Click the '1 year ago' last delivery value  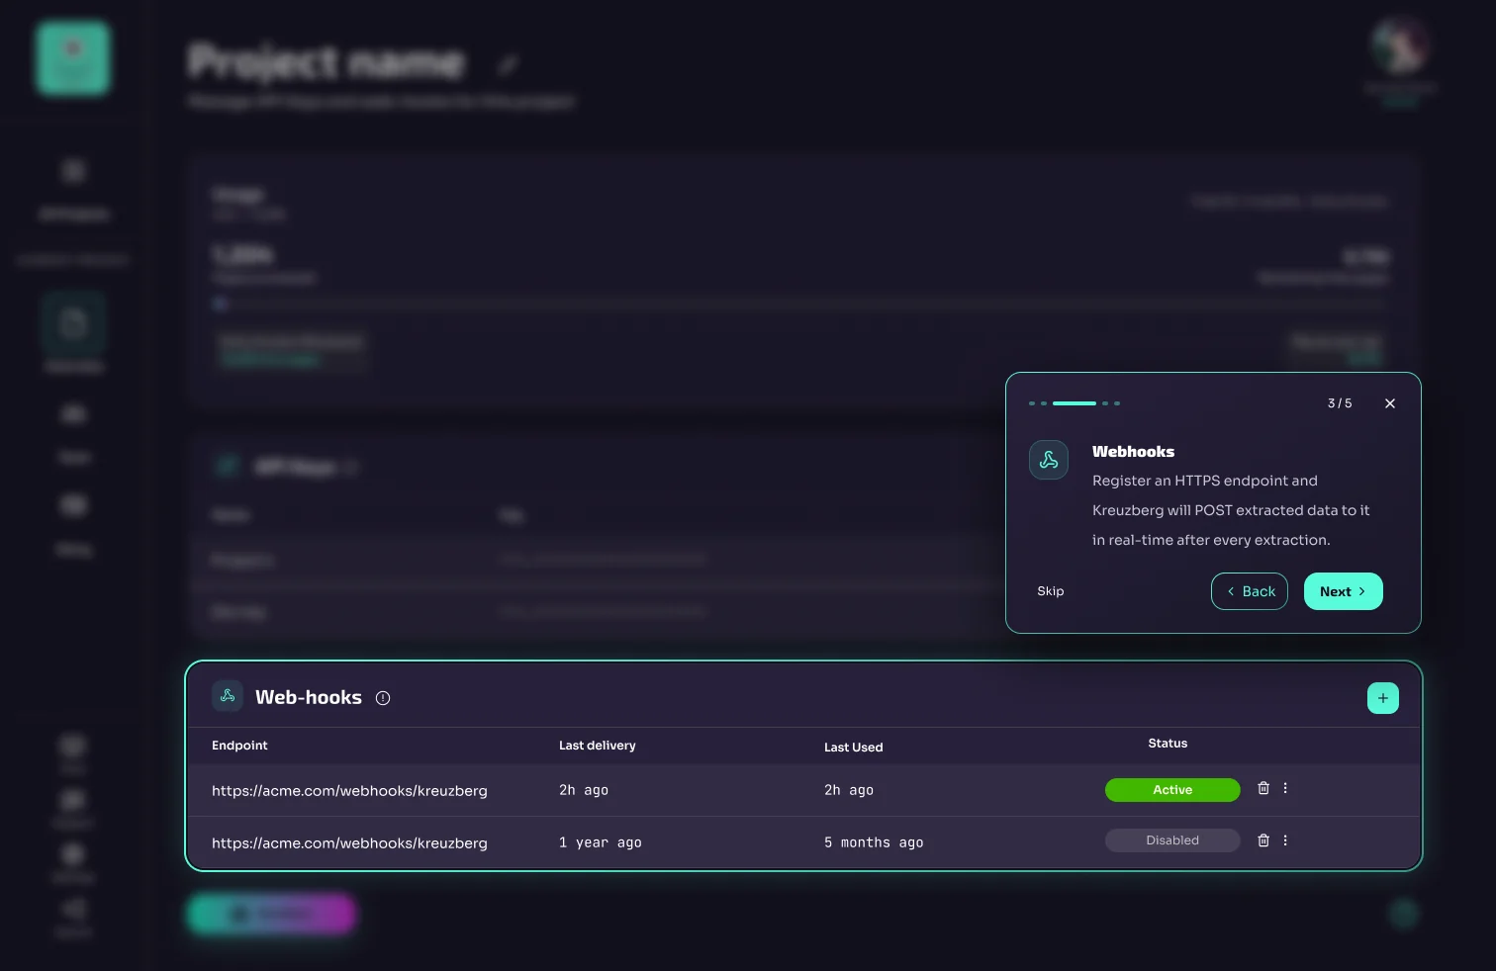601,842
